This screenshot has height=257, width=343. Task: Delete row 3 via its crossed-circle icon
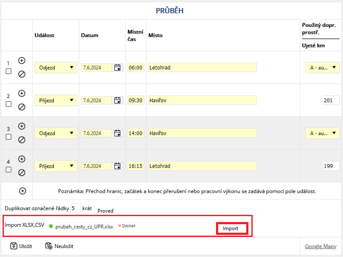tap(22, 140)
